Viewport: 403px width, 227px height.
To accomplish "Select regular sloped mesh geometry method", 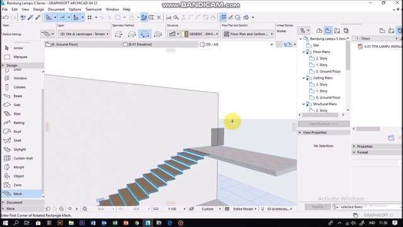I will pyautogui.click(x=158, y=34).
